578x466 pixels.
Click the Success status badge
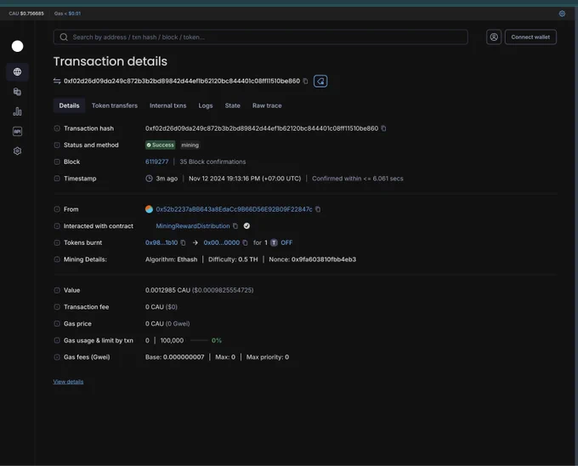(161, 145)
